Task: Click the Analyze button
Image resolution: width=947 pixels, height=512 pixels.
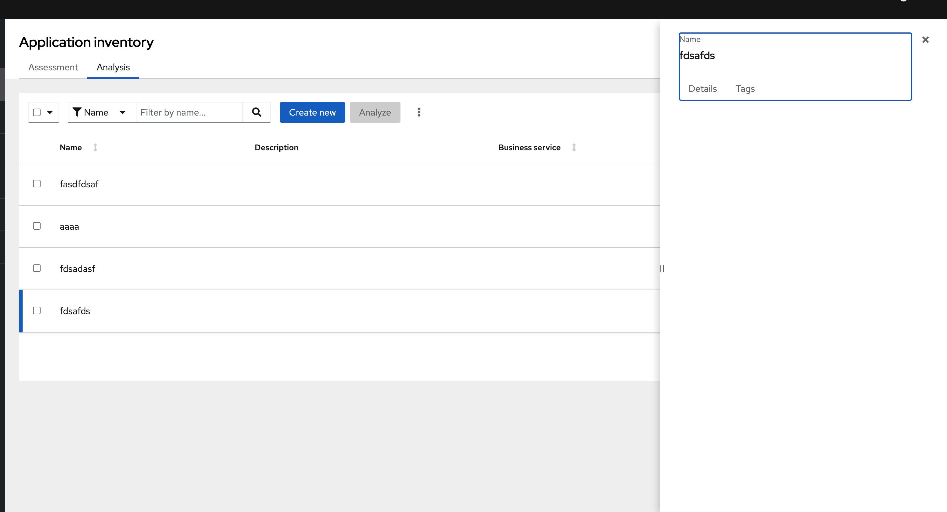Action: pyautogui.click(x=375, y=112)
